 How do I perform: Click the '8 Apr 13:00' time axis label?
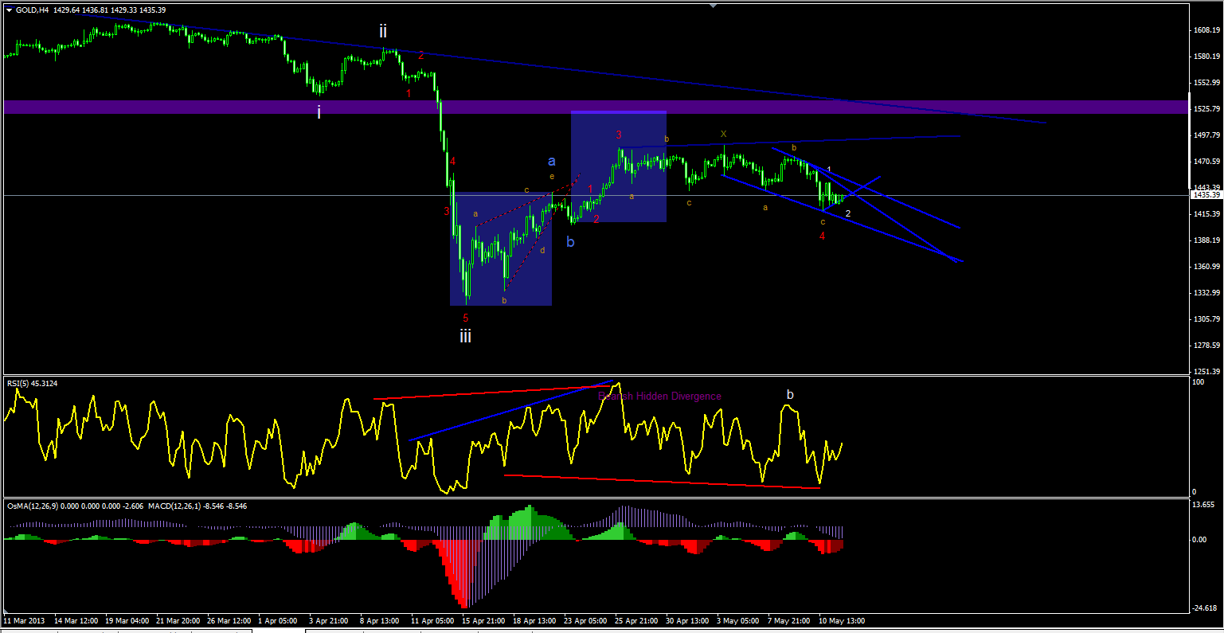[x=380, y=620]
